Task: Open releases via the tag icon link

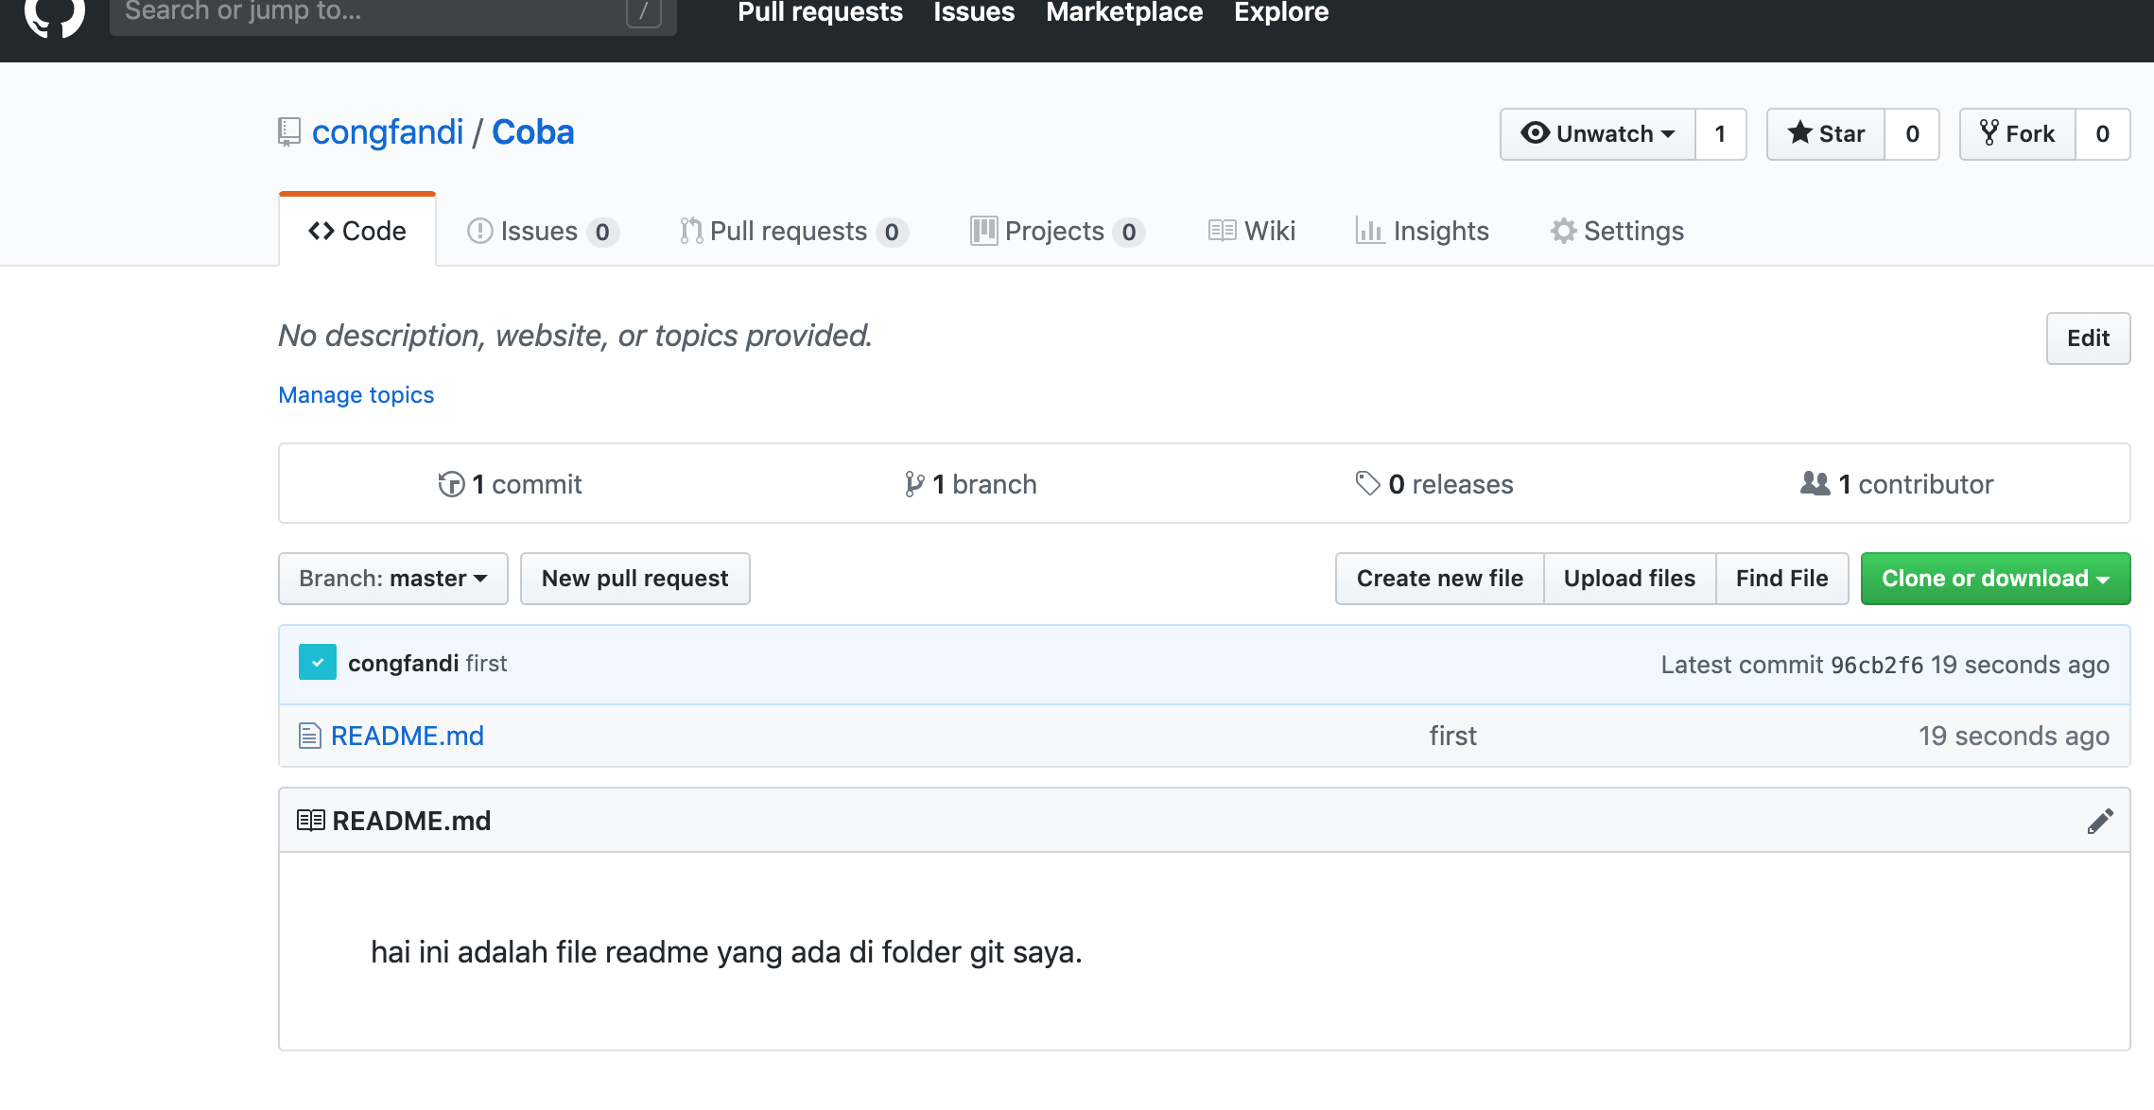Action: click(1367, 483)
